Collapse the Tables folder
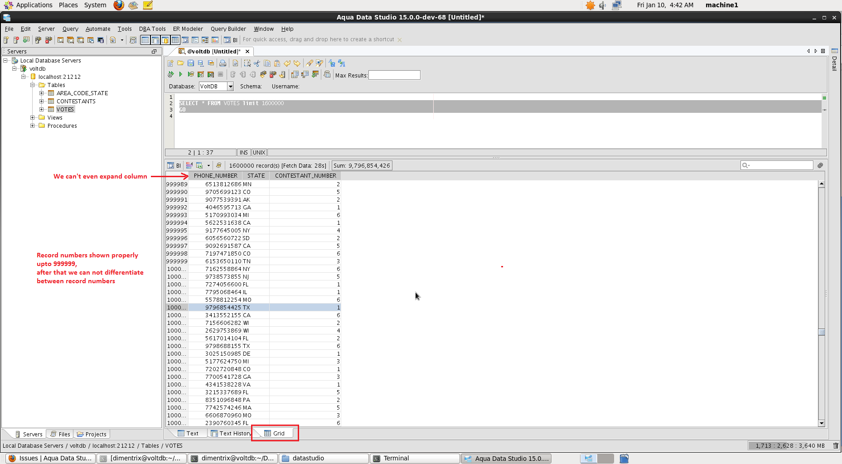Image resolution: width=842 pixels, height=464 pixels. 33,85
